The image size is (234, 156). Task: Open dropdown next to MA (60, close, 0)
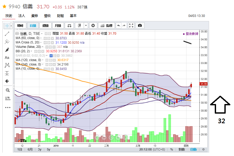(41, 38)
